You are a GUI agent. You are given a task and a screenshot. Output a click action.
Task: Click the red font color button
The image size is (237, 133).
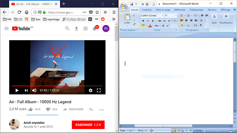[x=150, y=25]
